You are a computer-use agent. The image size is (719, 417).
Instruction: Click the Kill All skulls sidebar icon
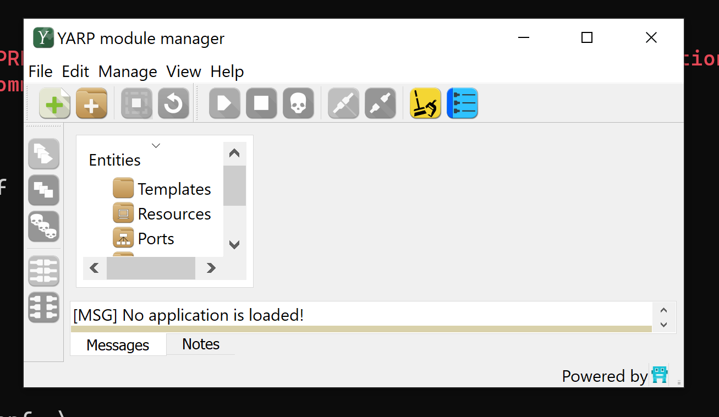tap(43, 226)
